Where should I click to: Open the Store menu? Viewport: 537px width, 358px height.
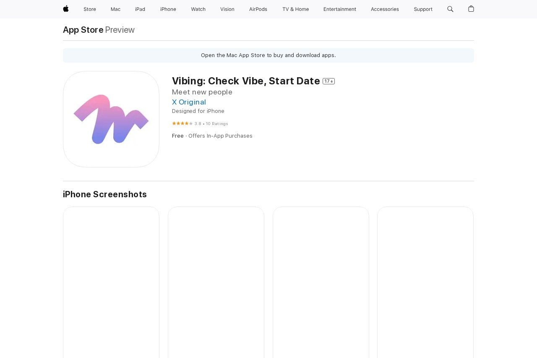pos(90,9)
